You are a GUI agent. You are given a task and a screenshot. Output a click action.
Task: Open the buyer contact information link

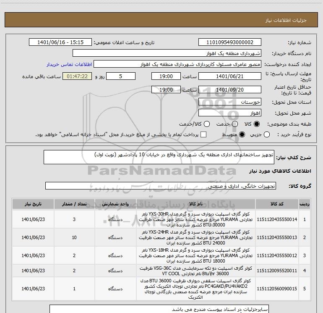69,64
